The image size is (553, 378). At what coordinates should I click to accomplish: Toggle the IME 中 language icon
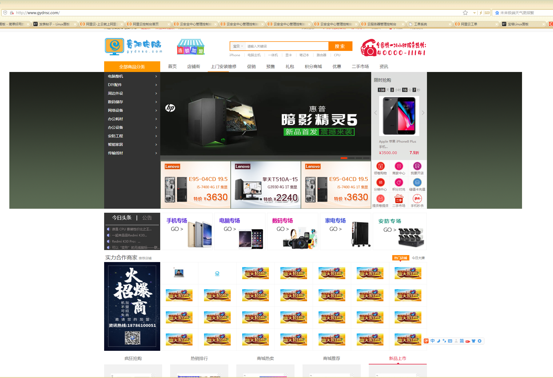[x=433, y=341]
